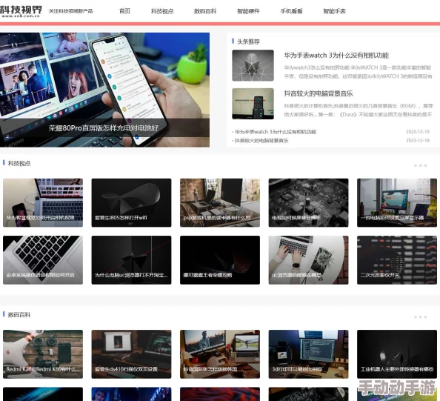Open the psp游戏机里的读卡器有什么用 card
Viewport: 440px width, 401px height.
tap(220, 202)
